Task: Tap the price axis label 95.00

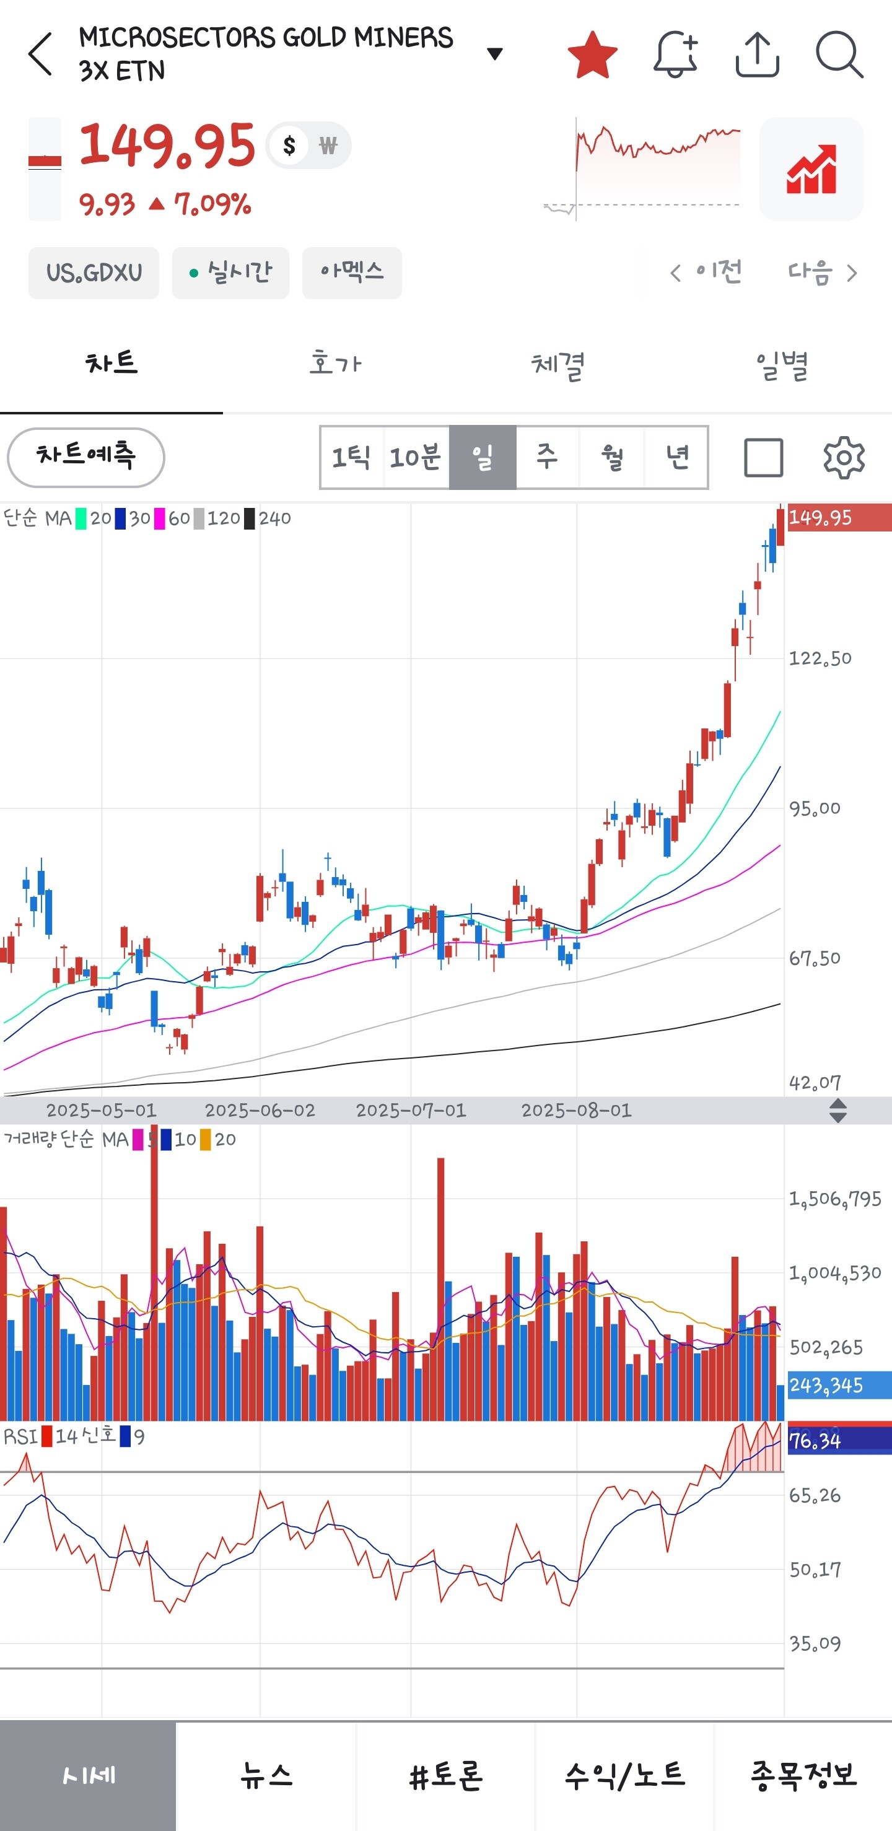Action: click(x=815, y=808)
